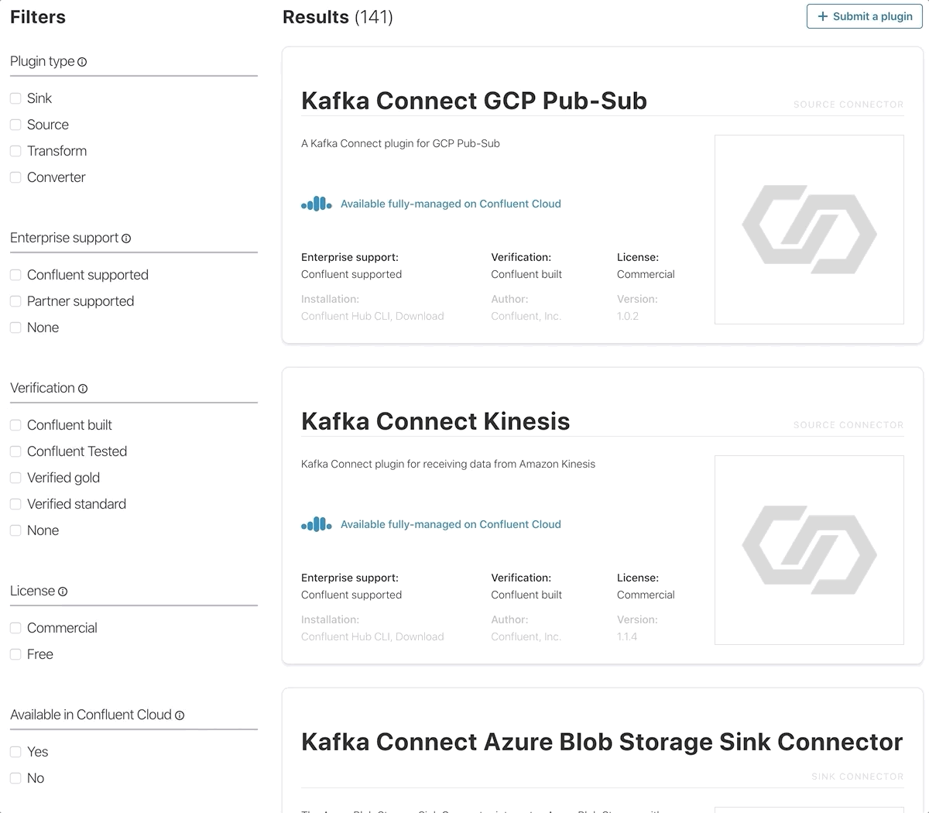Click the Results (141) heading
Image resolution: width=929 pixels, height=813 pixels.
click(x=338, y=17)
